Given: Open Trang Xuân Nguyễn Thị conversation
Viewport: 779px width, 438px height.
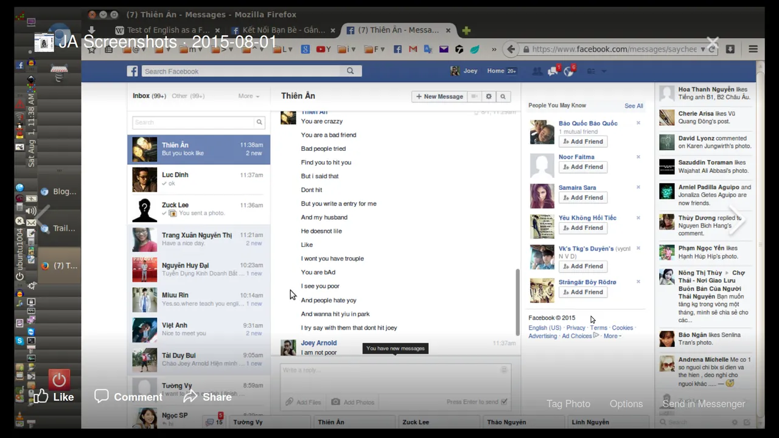Looking at the screenshot, I should (x=198, y=239).
